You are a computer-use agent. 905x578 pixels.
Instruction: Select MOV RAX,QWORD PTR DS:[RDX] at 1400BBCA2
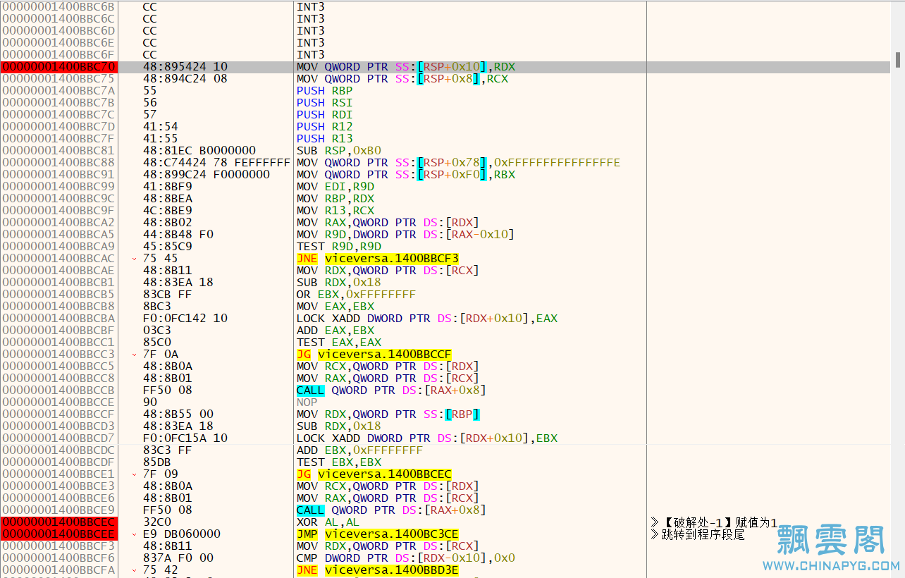click(x=388, y=223)
